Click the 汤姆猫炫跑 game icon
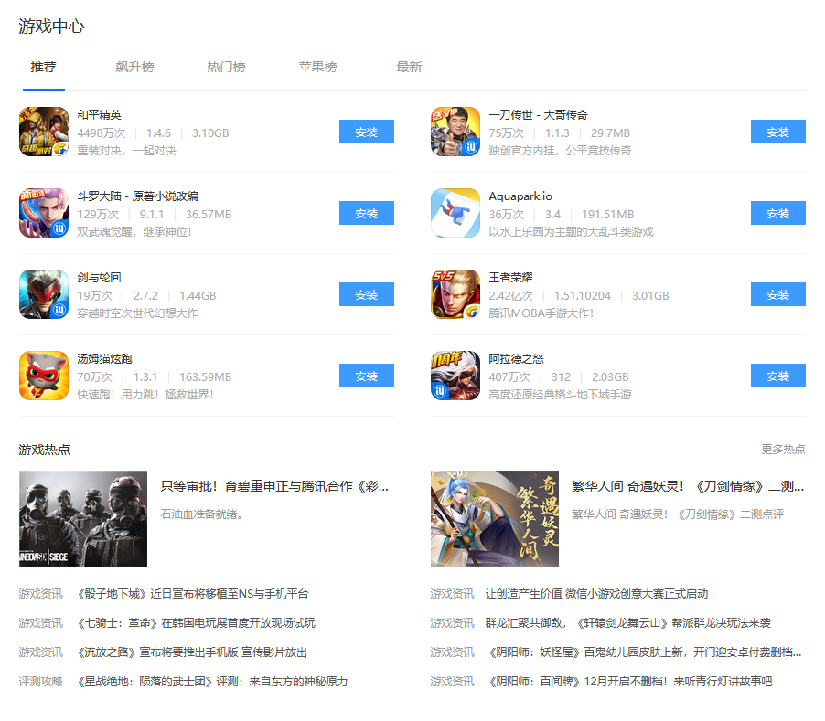 click(44, 376)
